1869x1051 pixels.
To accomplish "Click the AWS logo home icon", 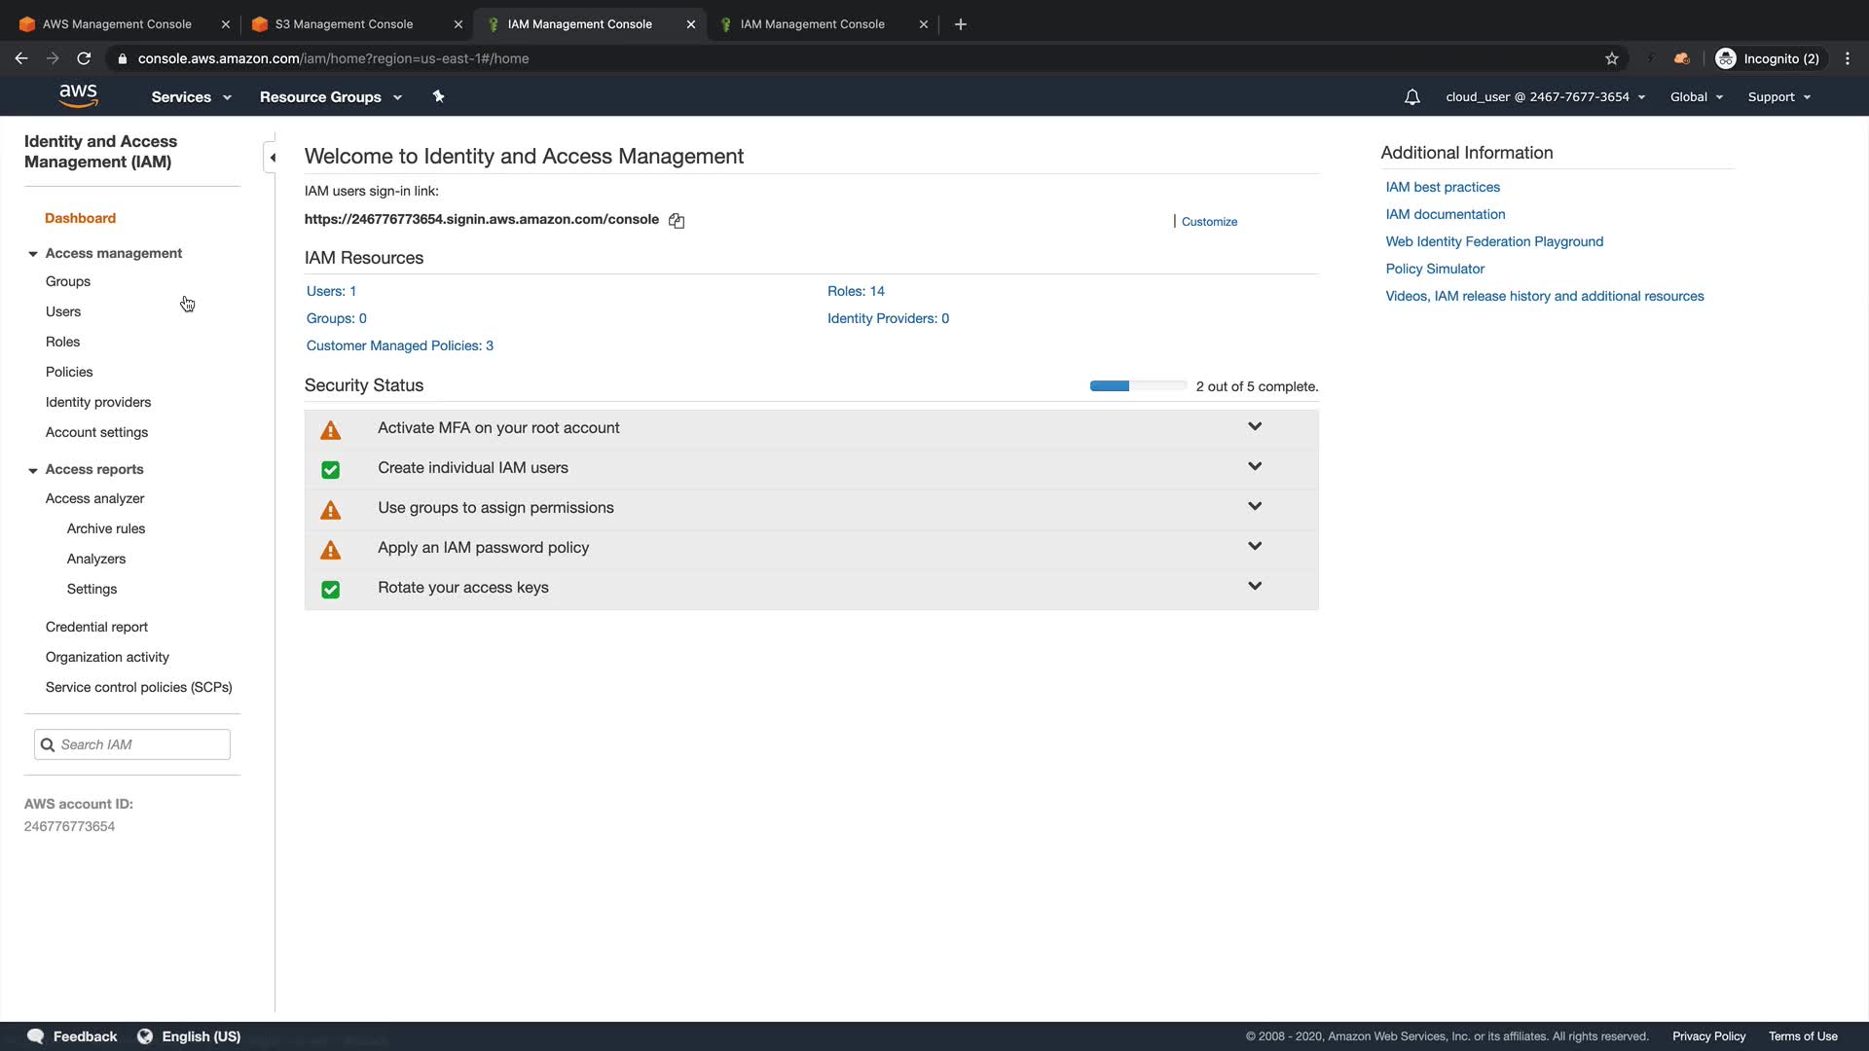I will (x=78, y=95).
